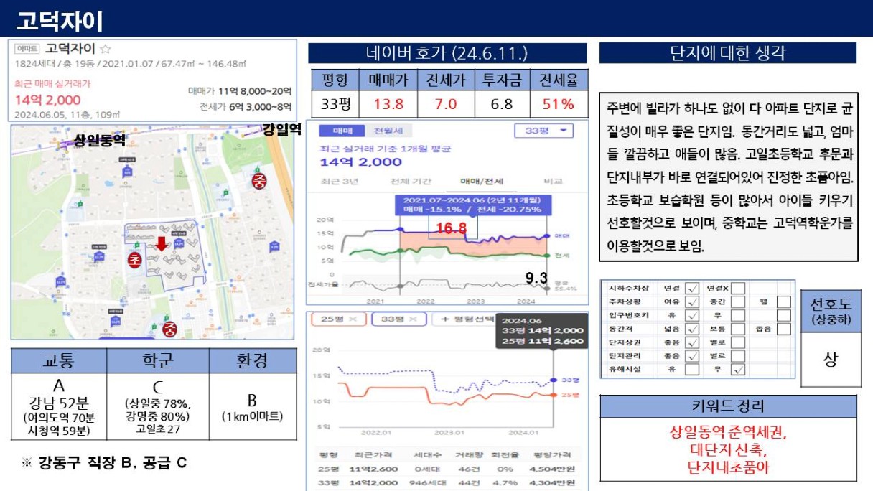The height and width of the screenshot is (491, 873).
Task: Click the 전세가 6억 3,000~8억 text
Action: 246,107
